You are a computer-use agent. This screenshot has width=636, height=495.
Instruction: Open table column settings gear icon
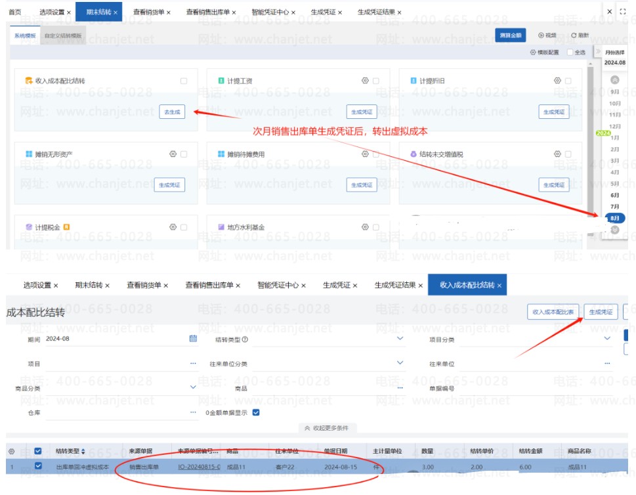(12, 451)
